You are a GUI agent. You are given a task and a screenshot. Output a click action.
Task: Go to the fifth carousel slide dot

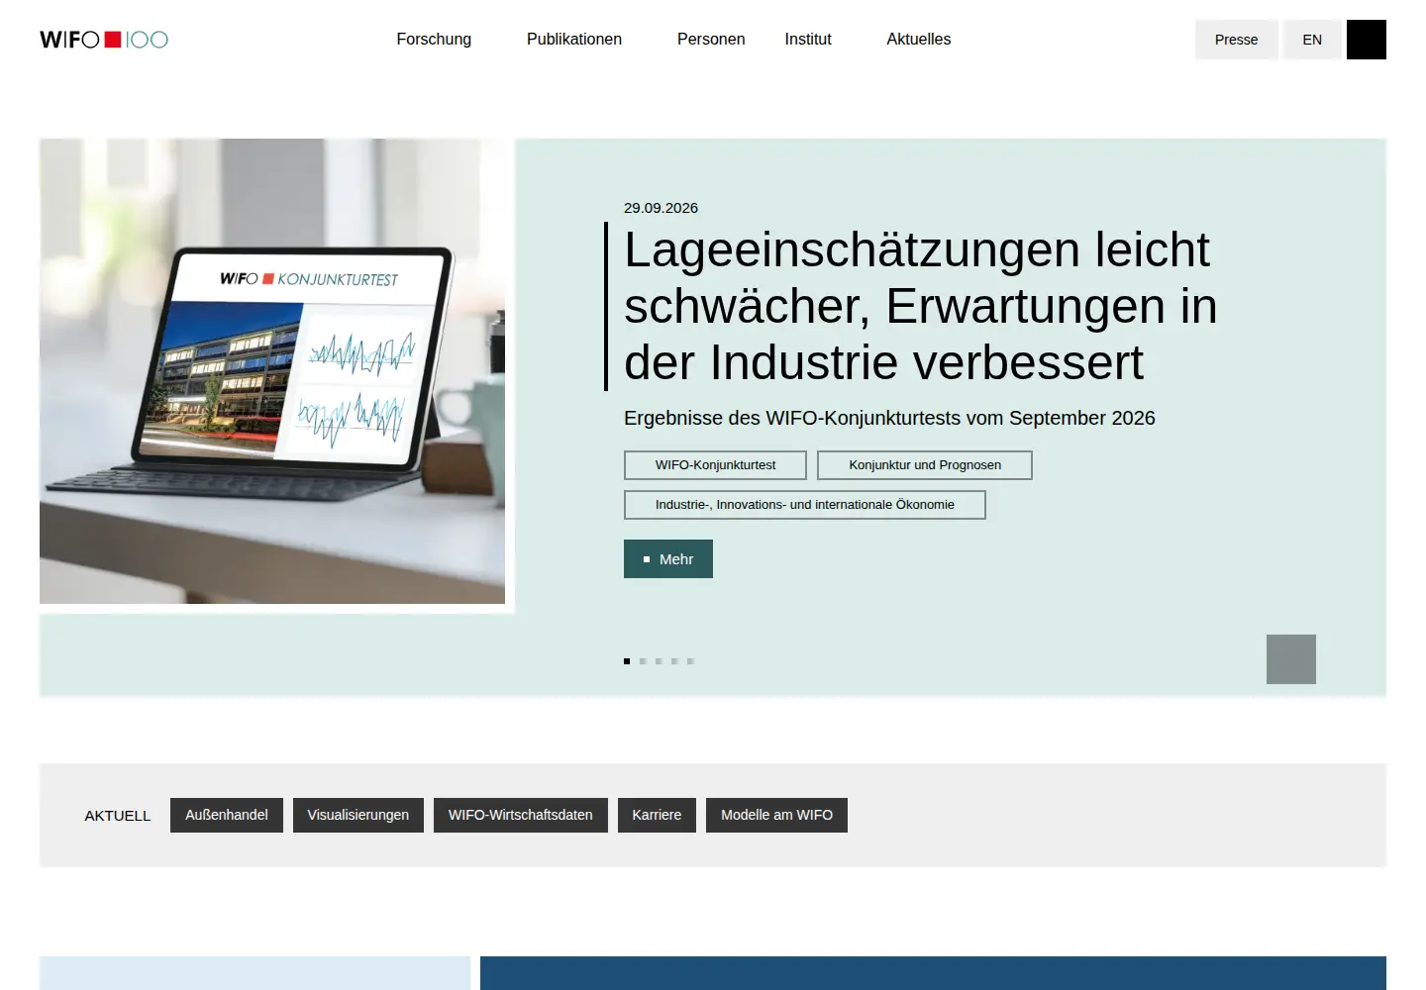click(690, 661)
